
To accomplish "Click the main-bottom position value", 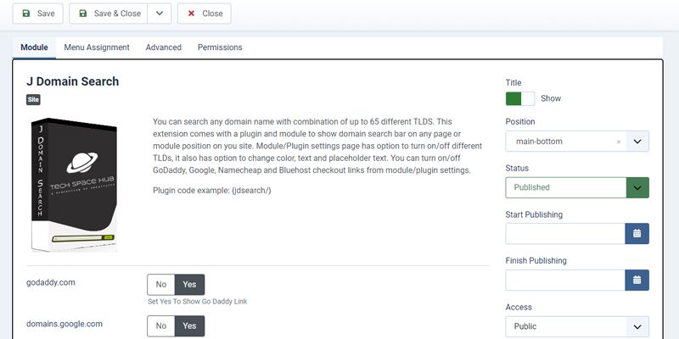I will tap(539, 142).
